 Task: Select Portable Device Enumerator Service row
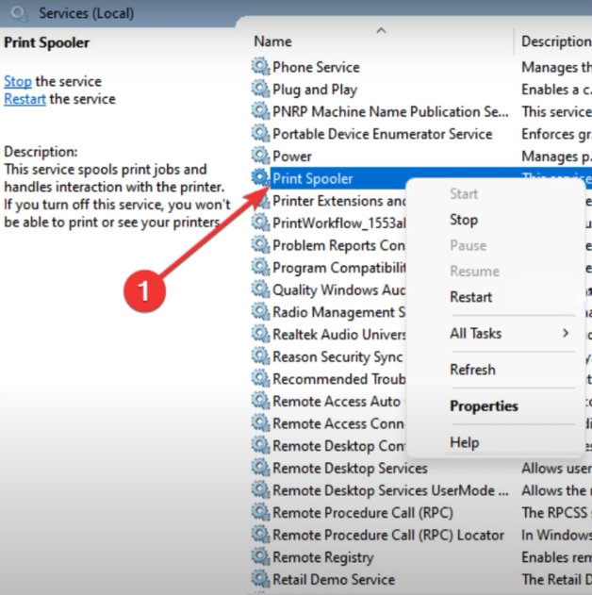[x=383, y=134]
